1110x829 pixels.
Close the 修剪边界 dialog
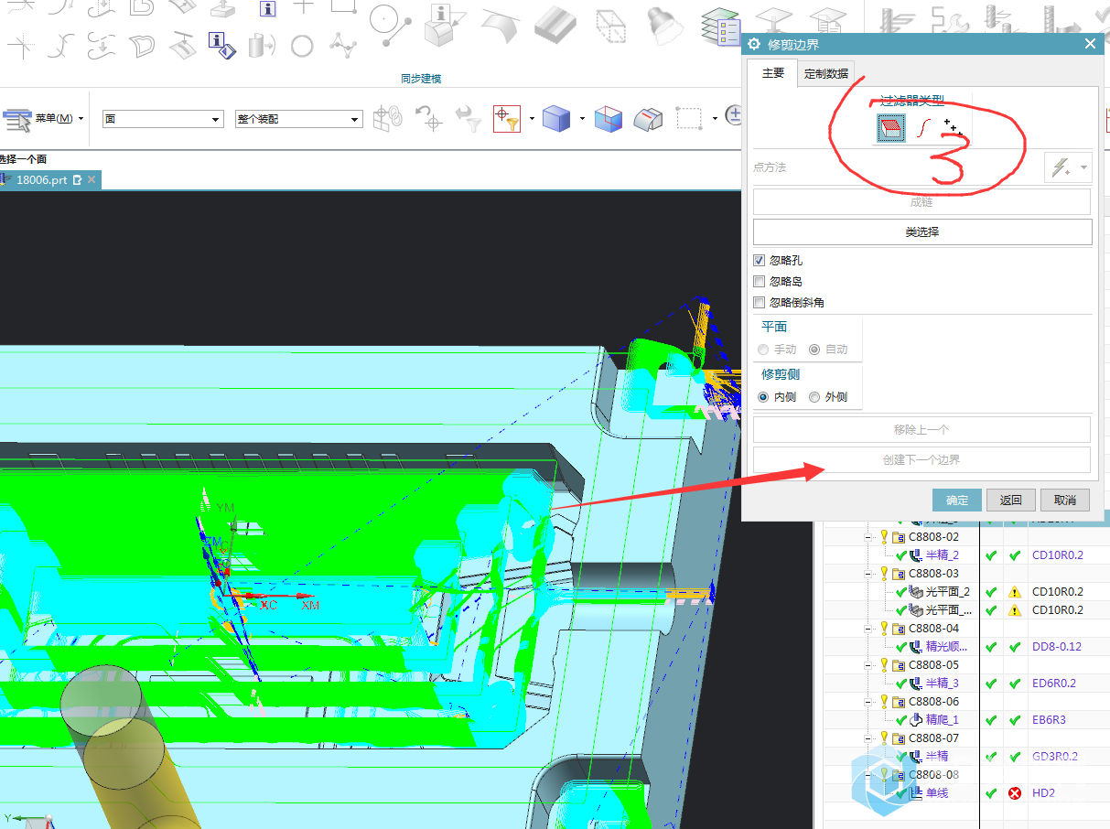coord(1090,44)
